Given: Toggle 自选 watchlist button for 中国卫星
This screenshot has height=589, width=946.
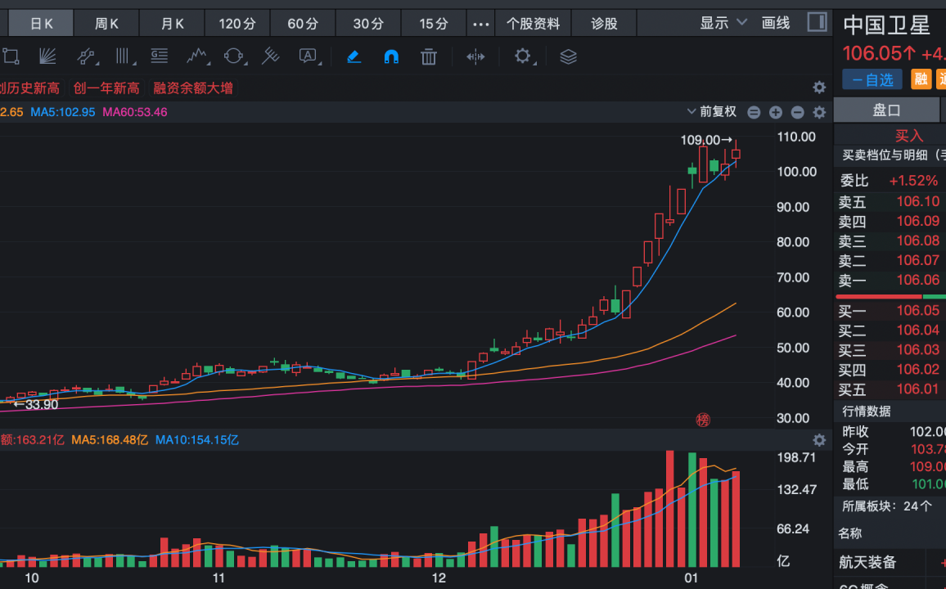Looking at the screenshot, I should click(x=872, y=79).
